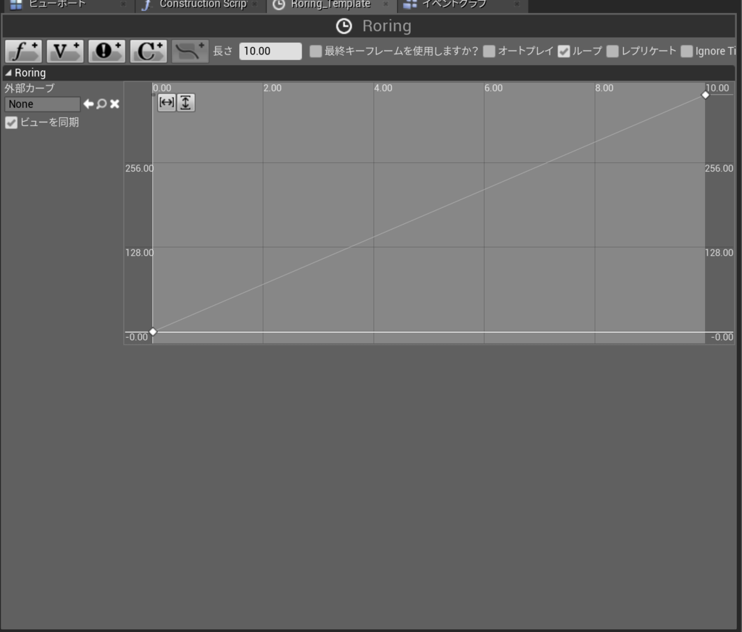Image resolution: width=742 pixels, height=632 pixels.
Task: Toggle the Ignore Time Dilation checkbox
Action: coord(687,51)
